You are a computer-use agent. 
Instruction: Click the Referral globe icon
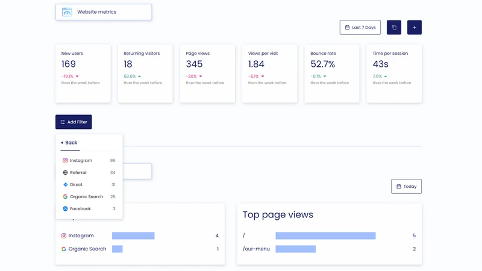(65, 173)
